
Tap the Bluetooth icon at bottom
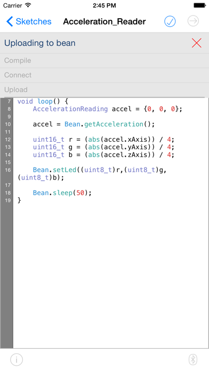tap(193, 360)
